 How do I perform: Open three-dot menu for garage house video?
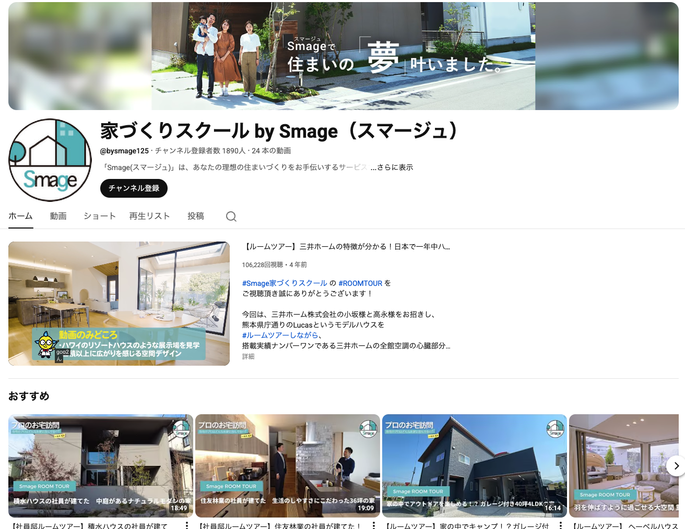561,525
